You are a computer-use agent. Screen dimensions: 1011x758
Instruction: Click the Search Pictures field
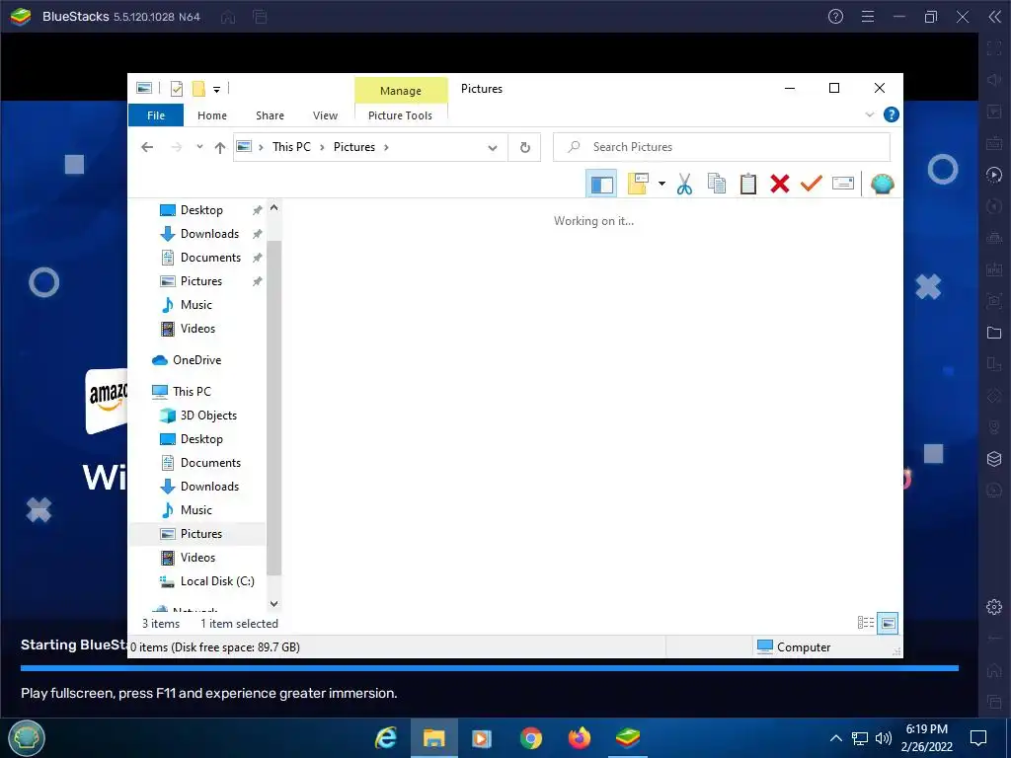click(722, 147)
